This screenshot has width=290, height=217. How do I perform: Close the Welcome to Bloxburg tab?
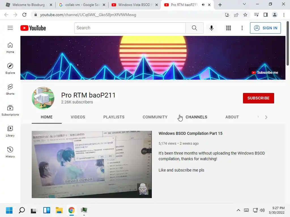click(x=51, y=5)
